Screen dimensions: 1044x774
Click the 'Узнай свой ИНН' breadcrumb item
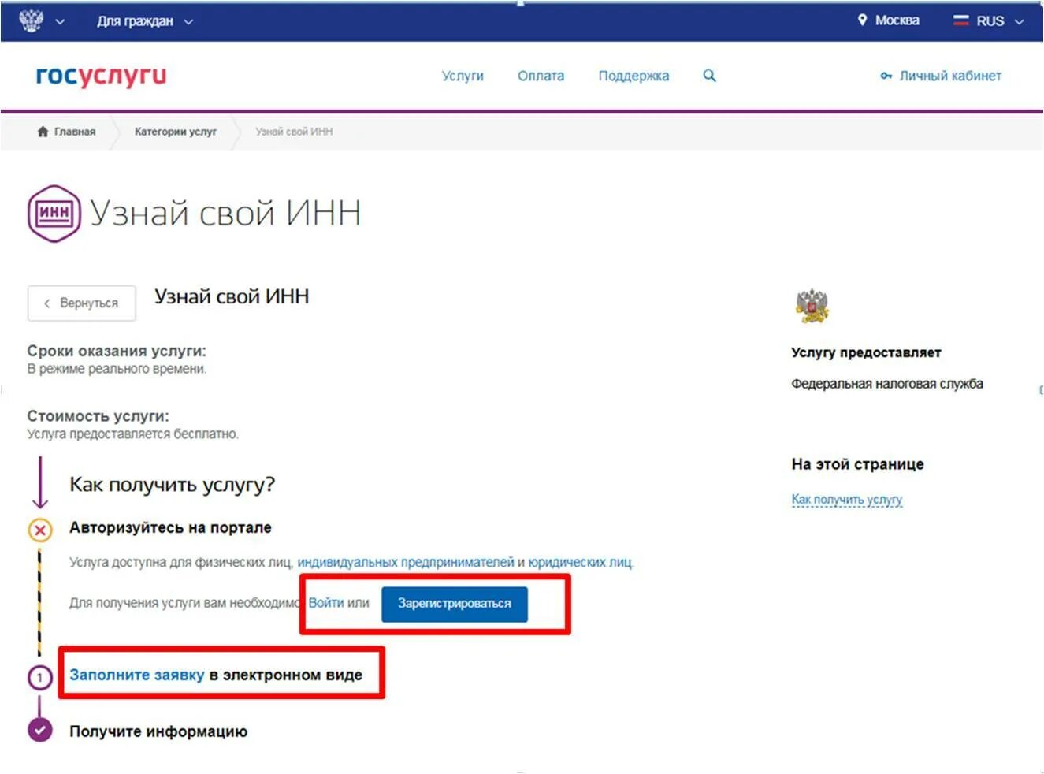(294, 132)
